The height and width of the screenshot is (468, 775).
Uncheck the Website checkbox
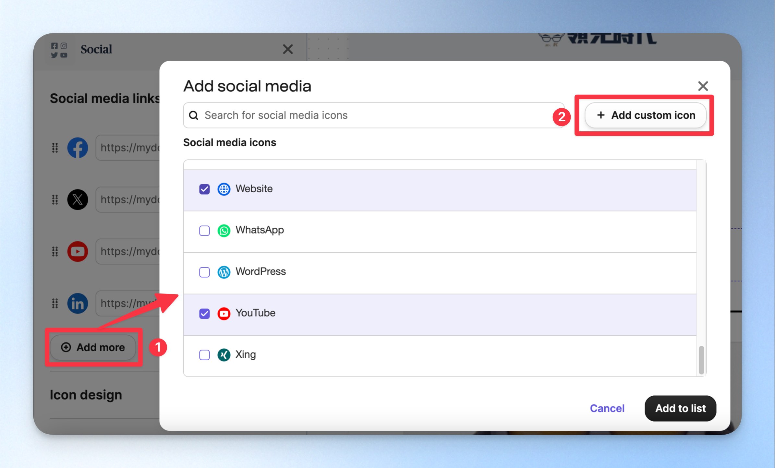click(204, 189)
